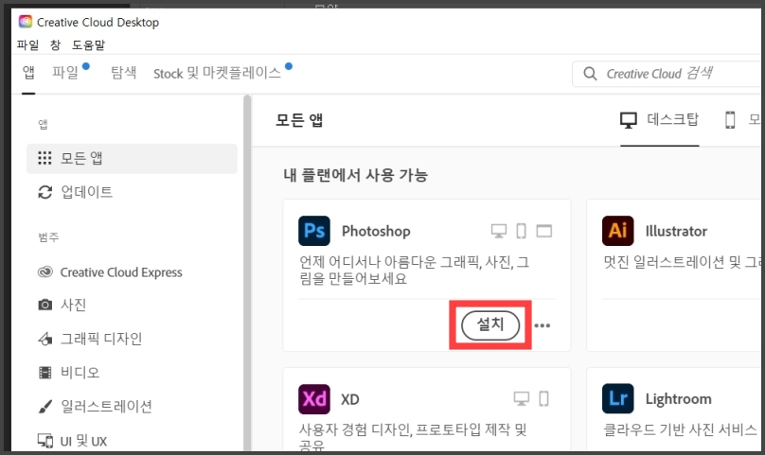Image resolution: width=765 pixels, height=455 pixels.
Task: Click the brush icon for 일러스트레이션
Action: 44,406
